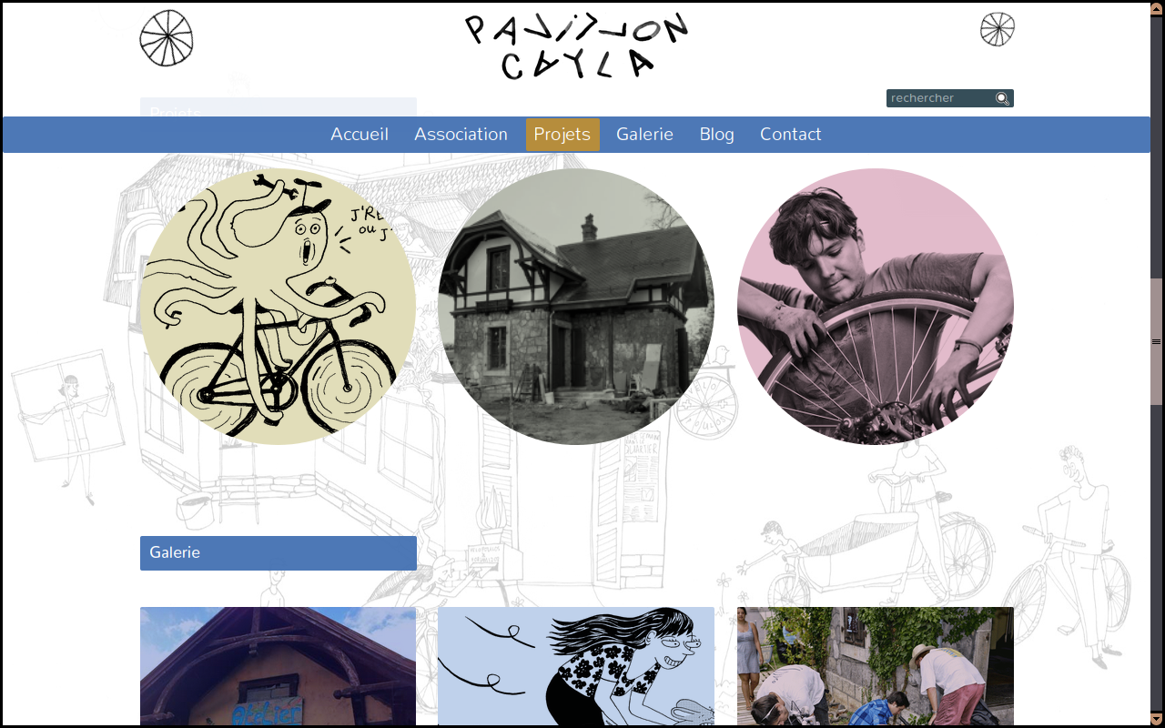Open the old house circle photo
The height and width of the screenshot is (728, 1165).
(x=576, y=307)
